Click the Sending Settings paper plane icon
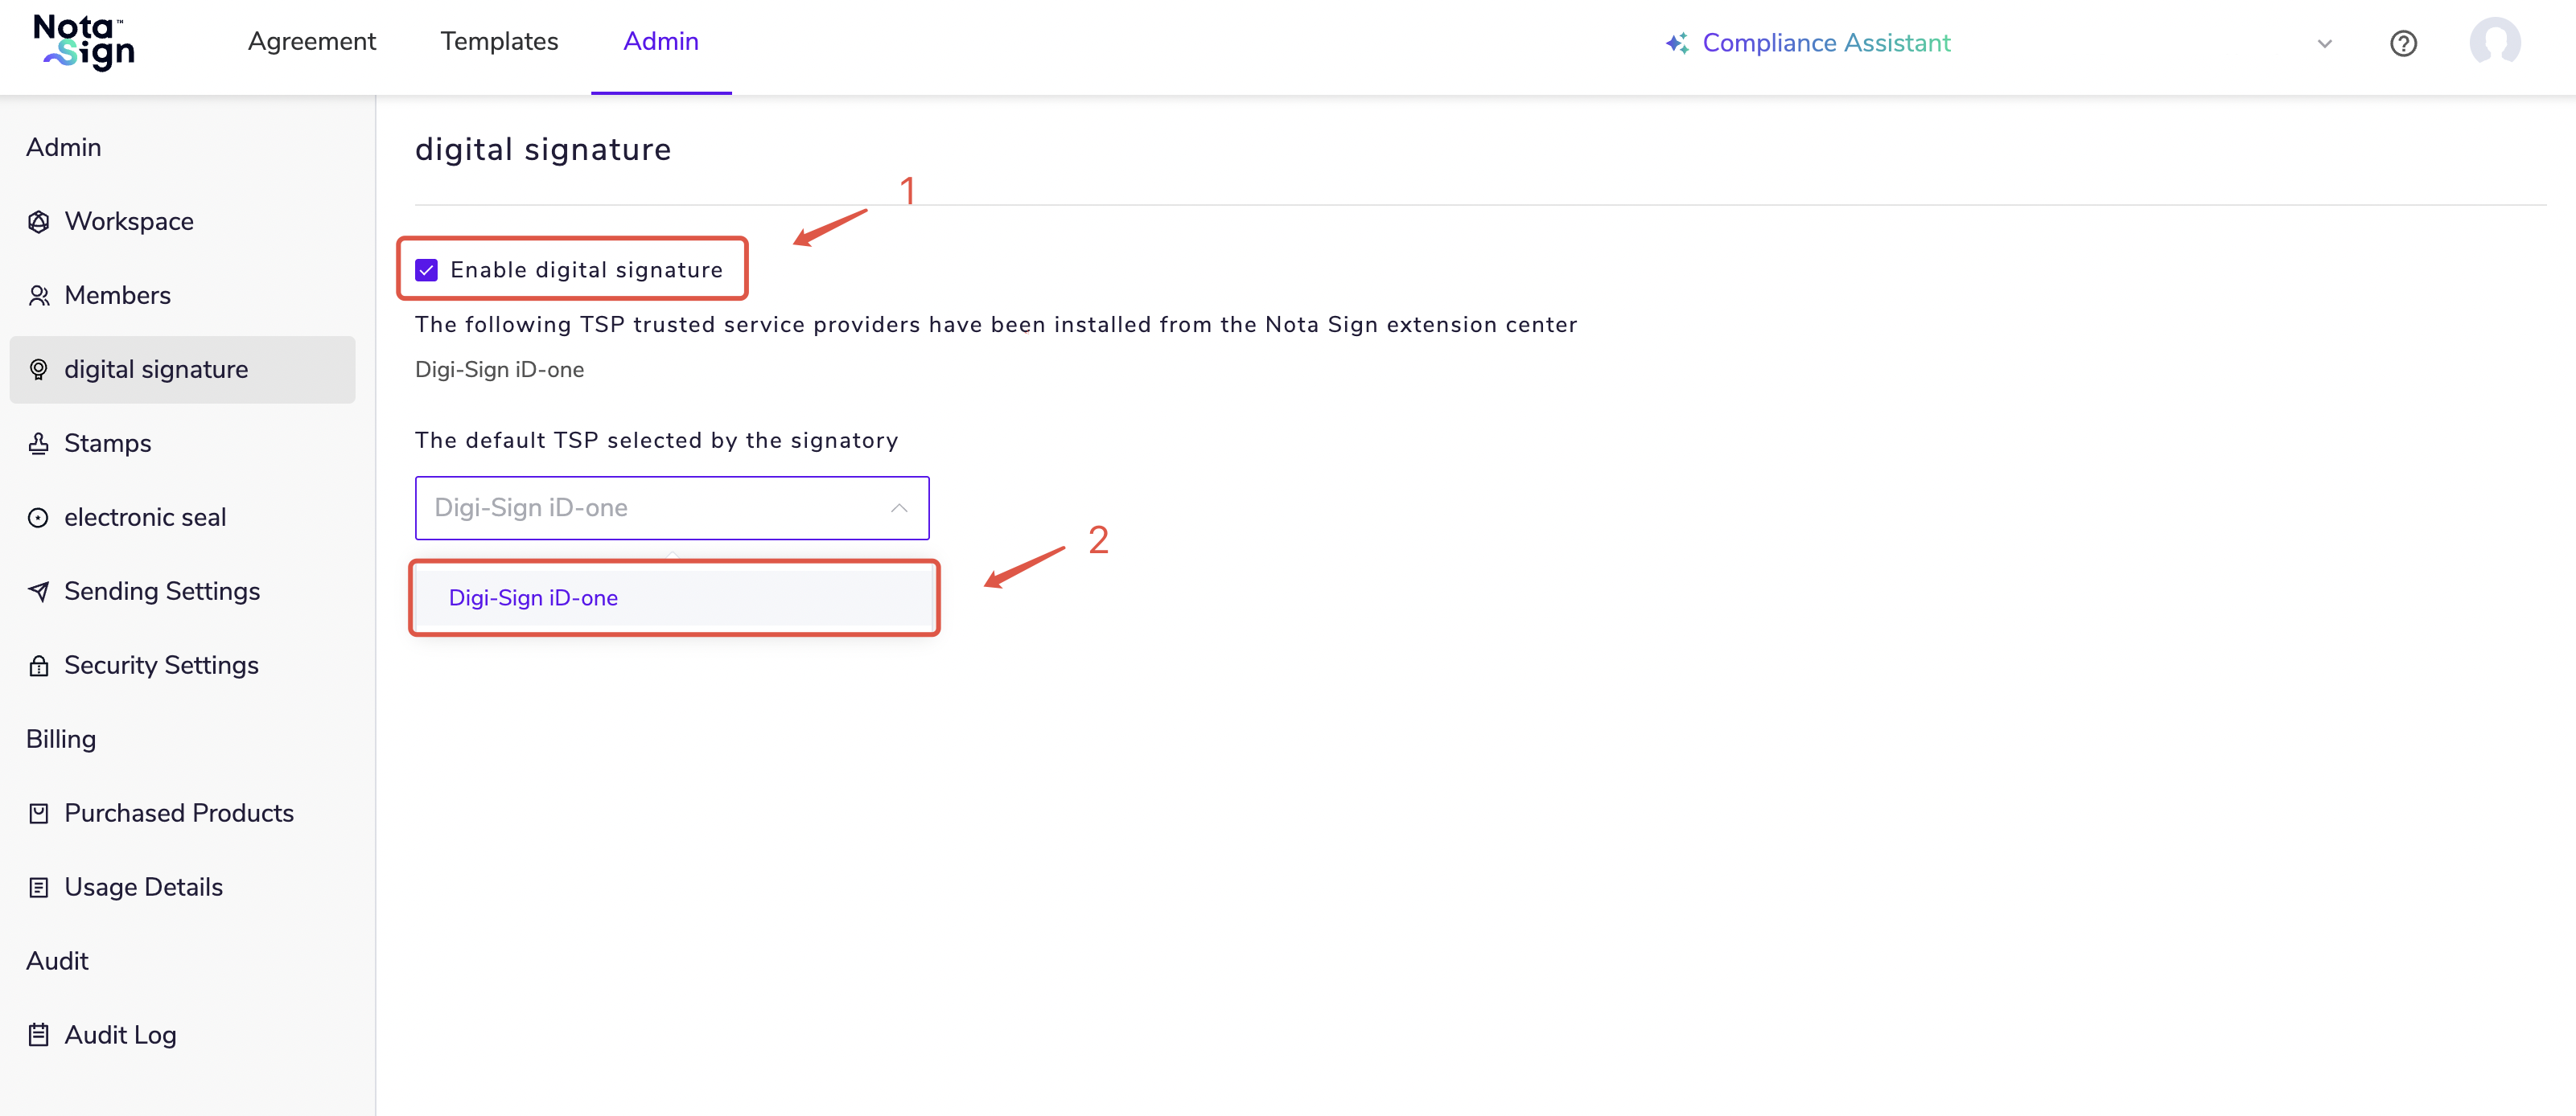The image size is (2576, 1116). [x=39, y=592]
